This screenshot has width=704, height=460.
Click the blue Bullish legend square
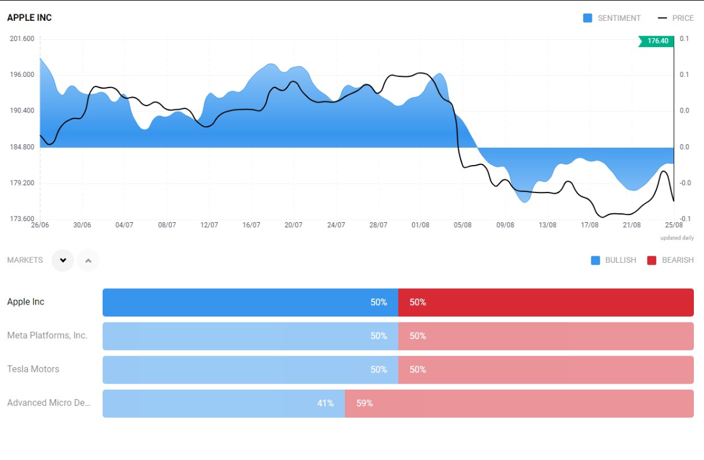click(x=595, y=260)
